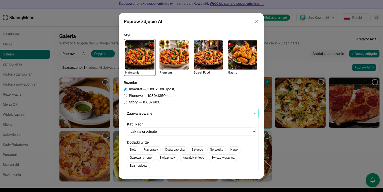Click the Popraw AI (1) button
The height and width of the screenshot is (192, 383).
[x=364, y=68]
